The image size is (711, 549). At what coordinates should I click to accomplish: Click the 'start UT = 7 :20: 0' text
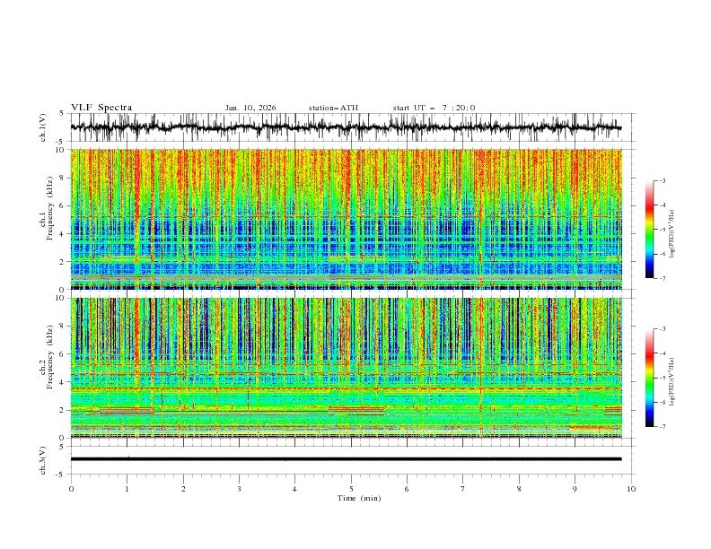click(434, 108)
